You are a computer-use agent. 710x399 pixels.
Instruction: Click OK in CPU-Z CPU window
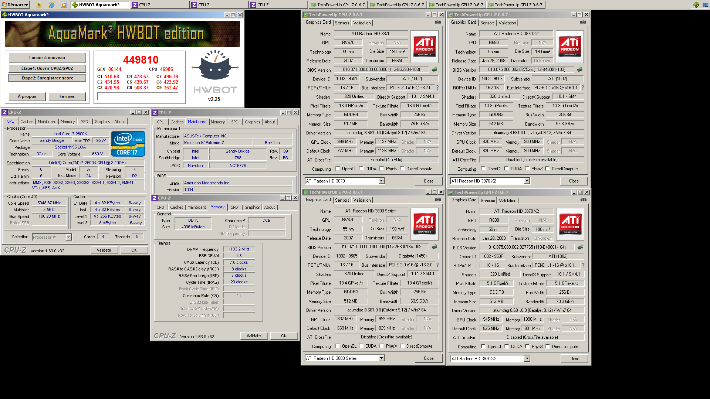tap(134, 250)
